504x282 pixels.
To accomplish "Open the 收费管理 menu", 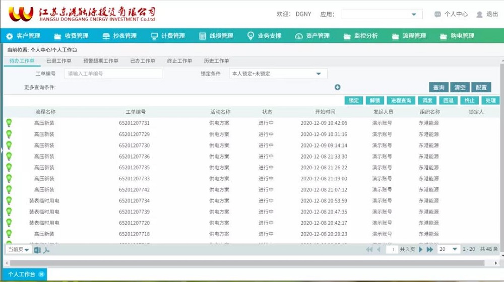I will pos(71,36).
